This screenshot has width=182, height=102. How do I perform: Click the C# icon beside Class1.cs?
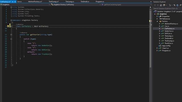(160, 48)
